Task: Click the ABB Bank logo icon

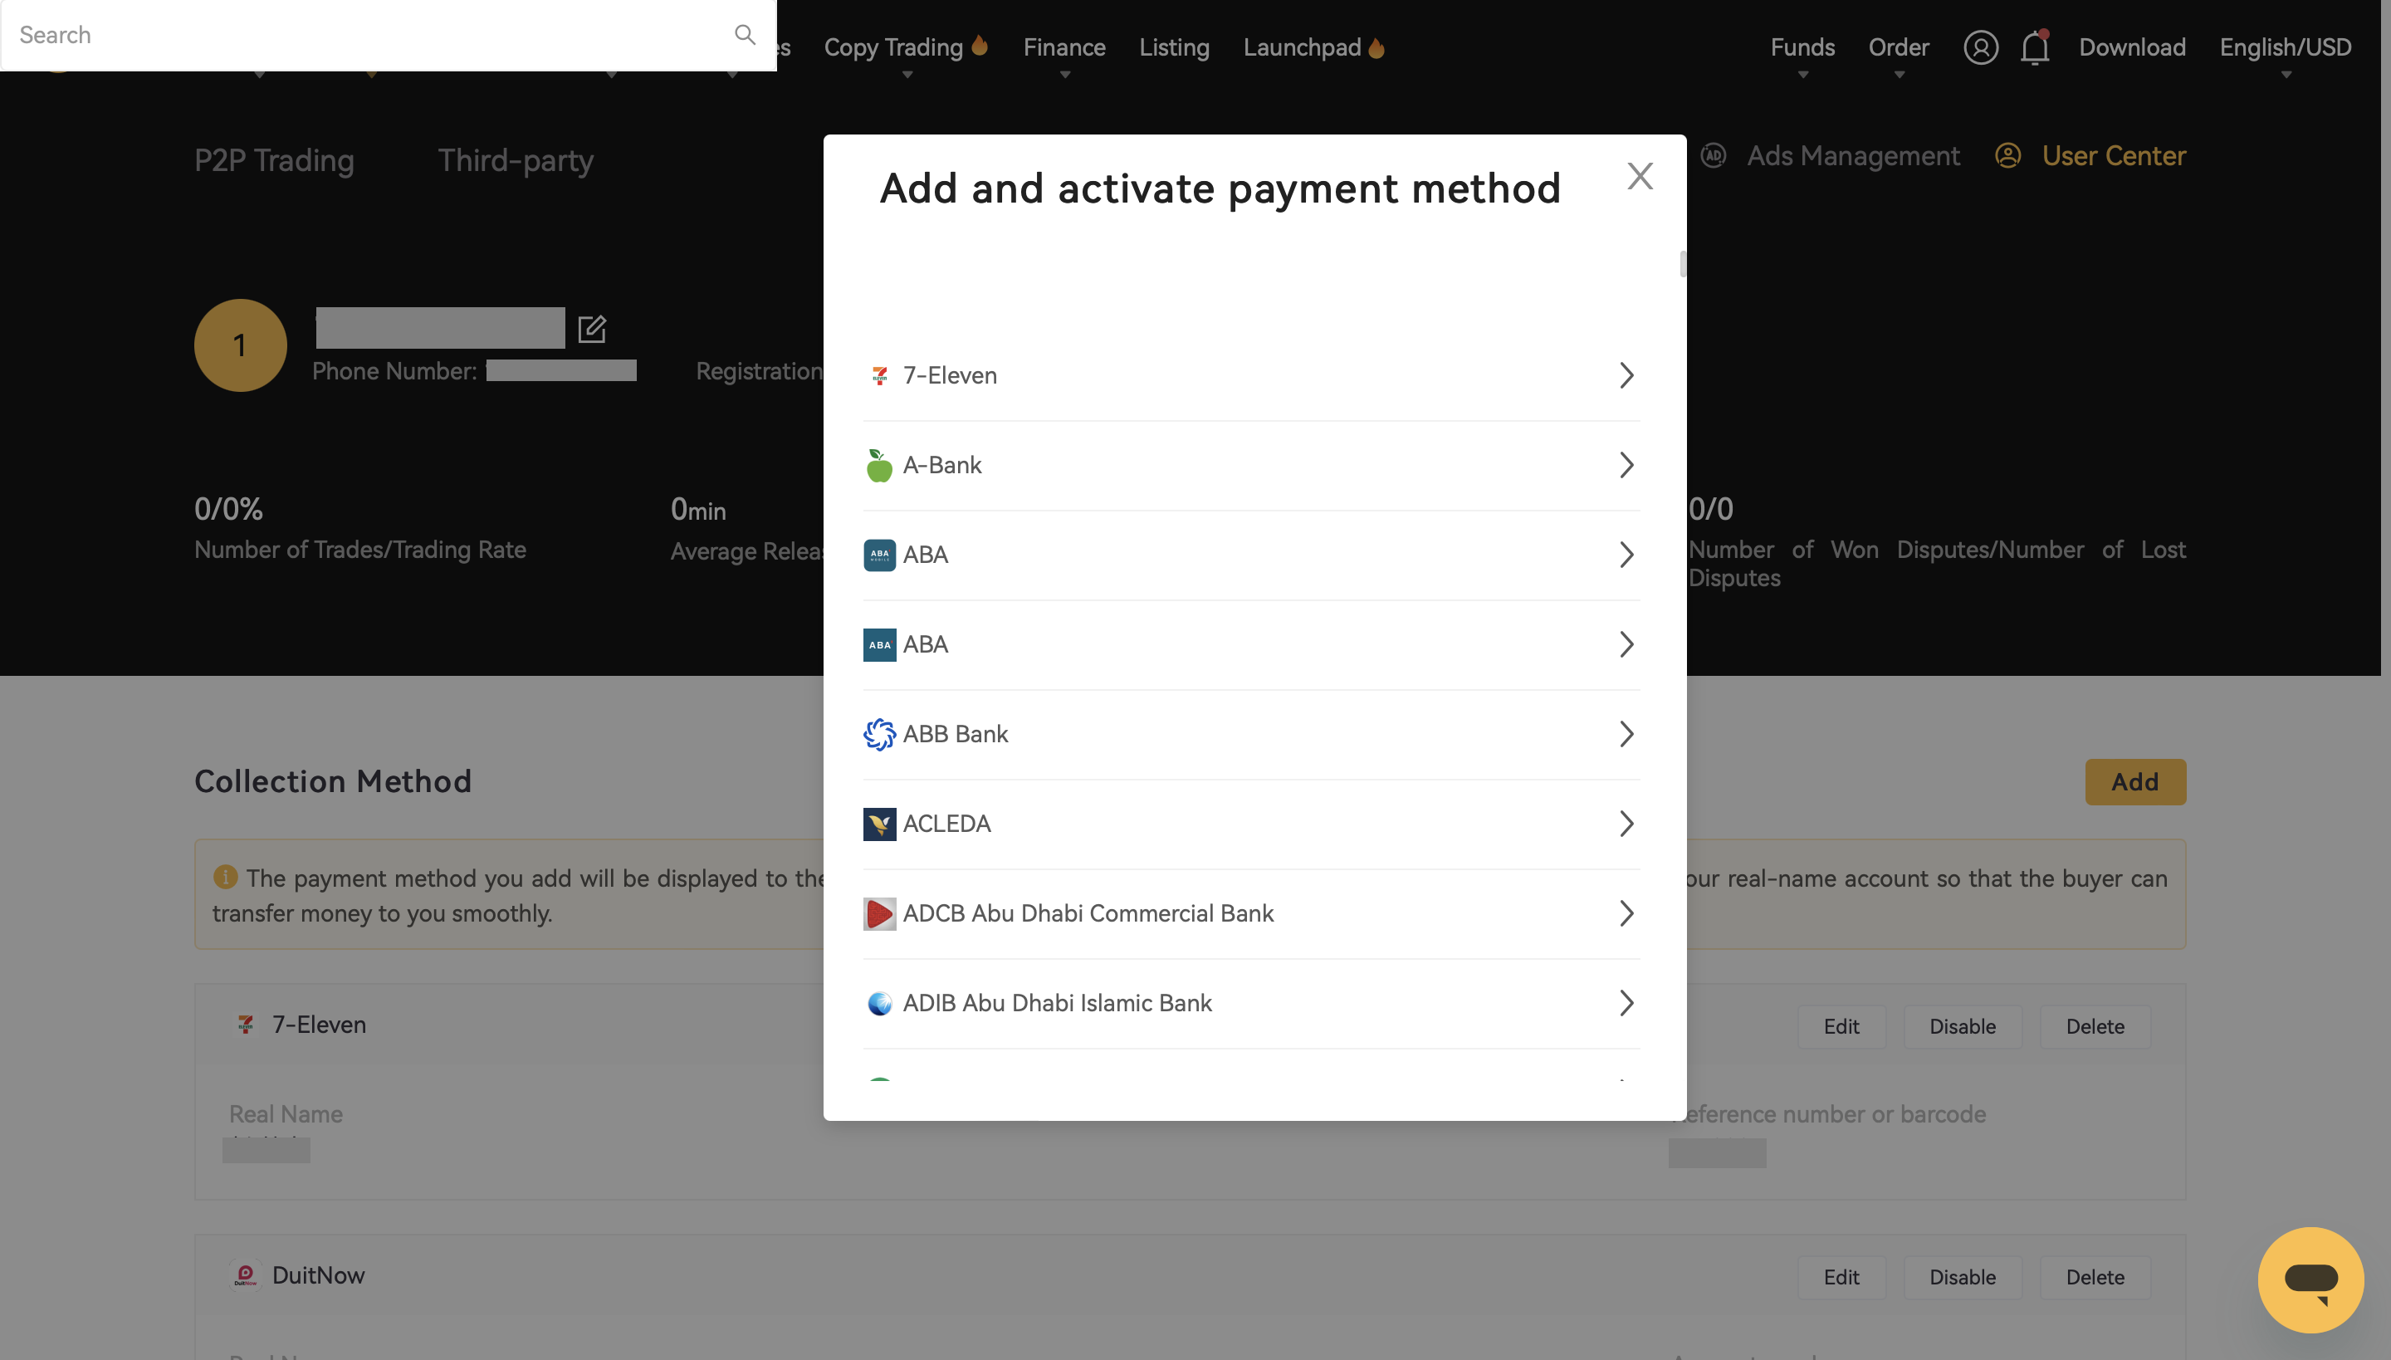Action: [x=879, y=734]
